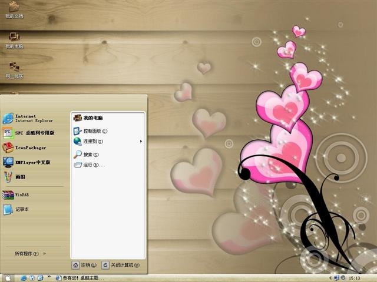The height and width of the screenshot is (282, 377).
Task: Expand 所有程序 all programs list
Action: (30, 253)
